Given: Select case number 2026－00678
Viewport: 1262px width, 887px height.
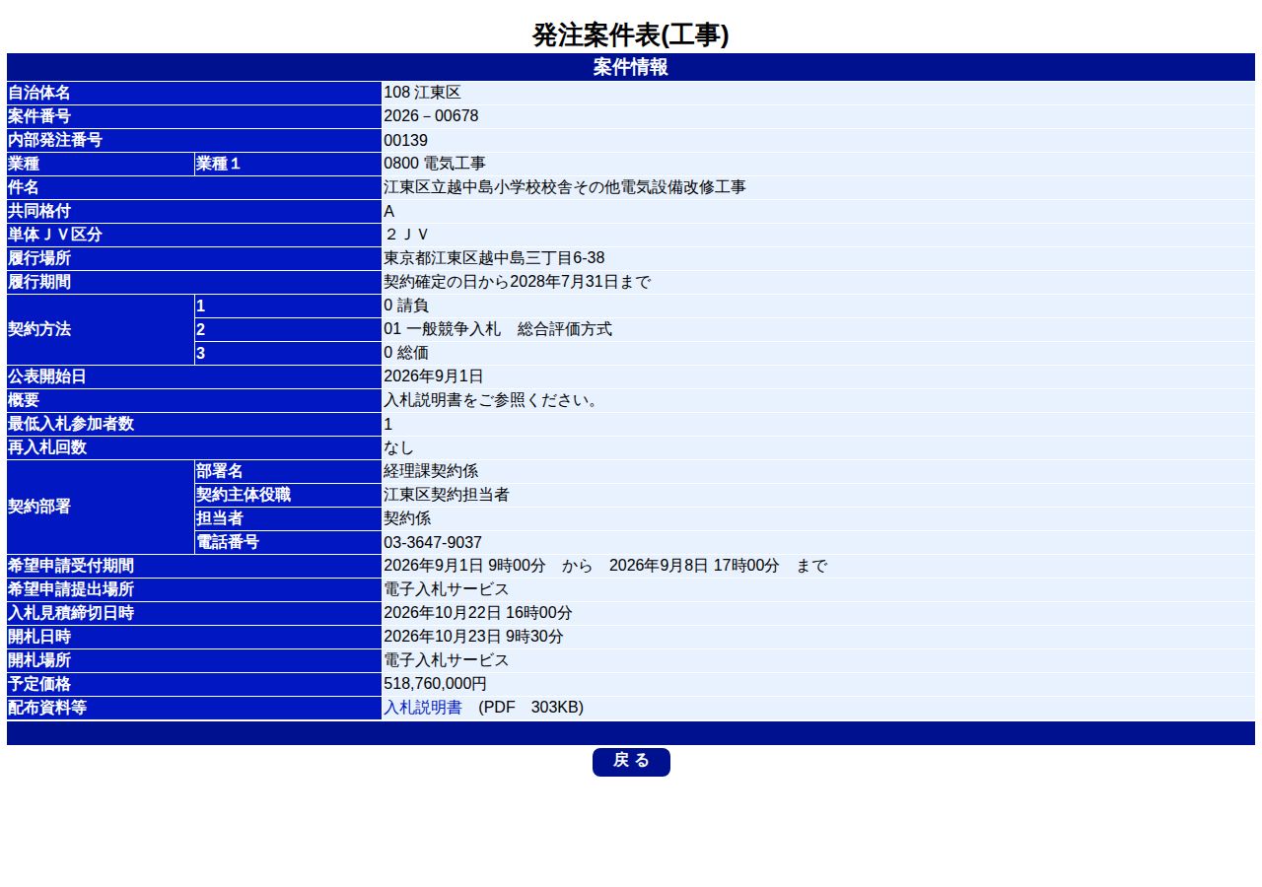Looking at the screenshot, I should click(x=431, y=116).
